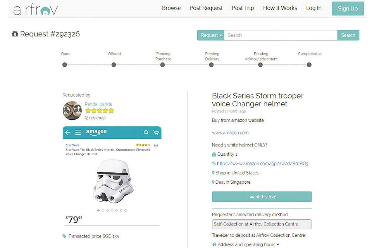Click the Sign Up button
Viewport: 372px width, 248px height.
click(x=348, y=9)
